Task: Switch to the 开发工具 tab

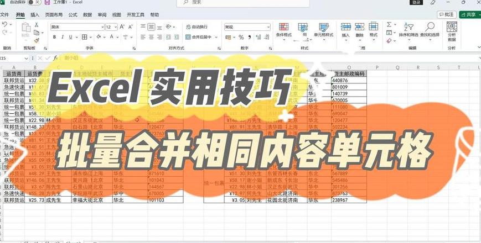Action: [136, 15]
